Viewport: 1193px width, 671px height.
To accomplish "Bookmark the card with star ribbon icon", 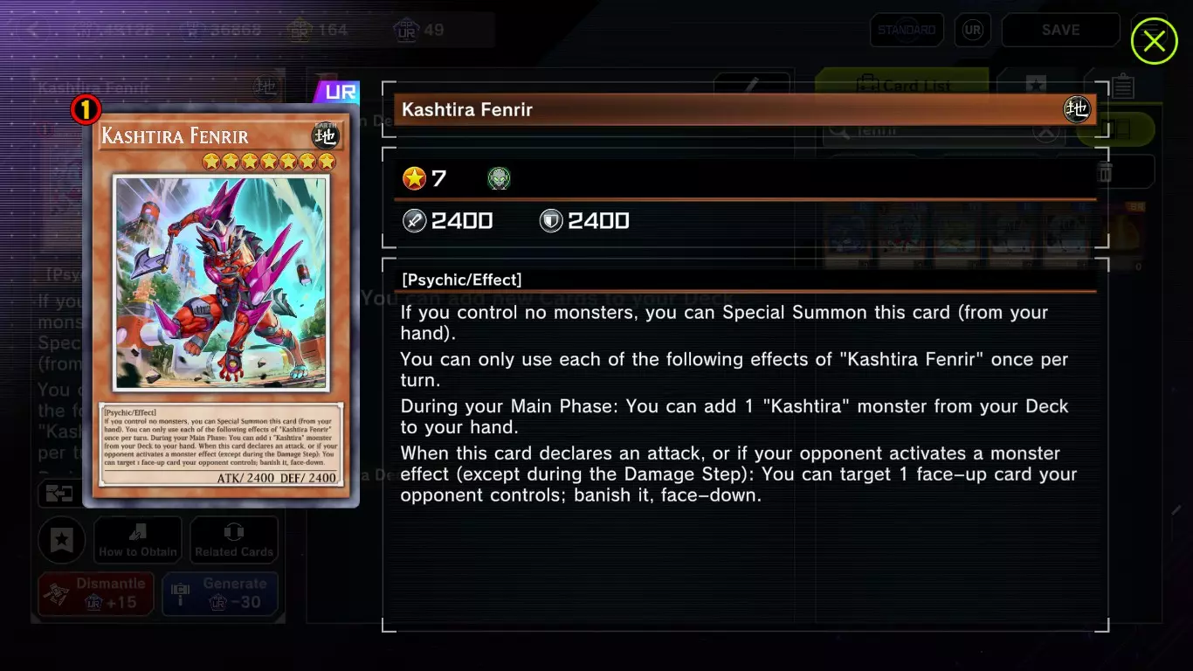I will (61, 541).
